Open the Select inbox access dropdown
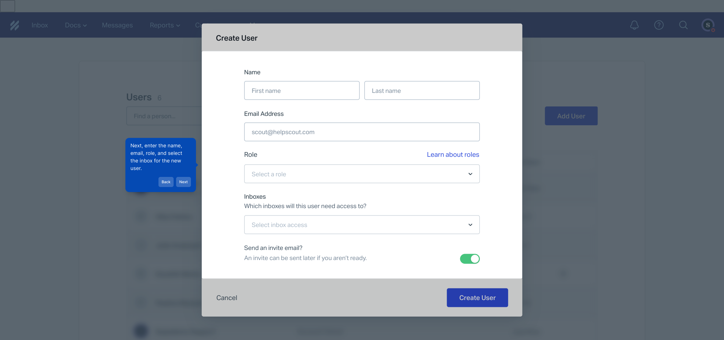The image size is (724, 340). (362, 225)
